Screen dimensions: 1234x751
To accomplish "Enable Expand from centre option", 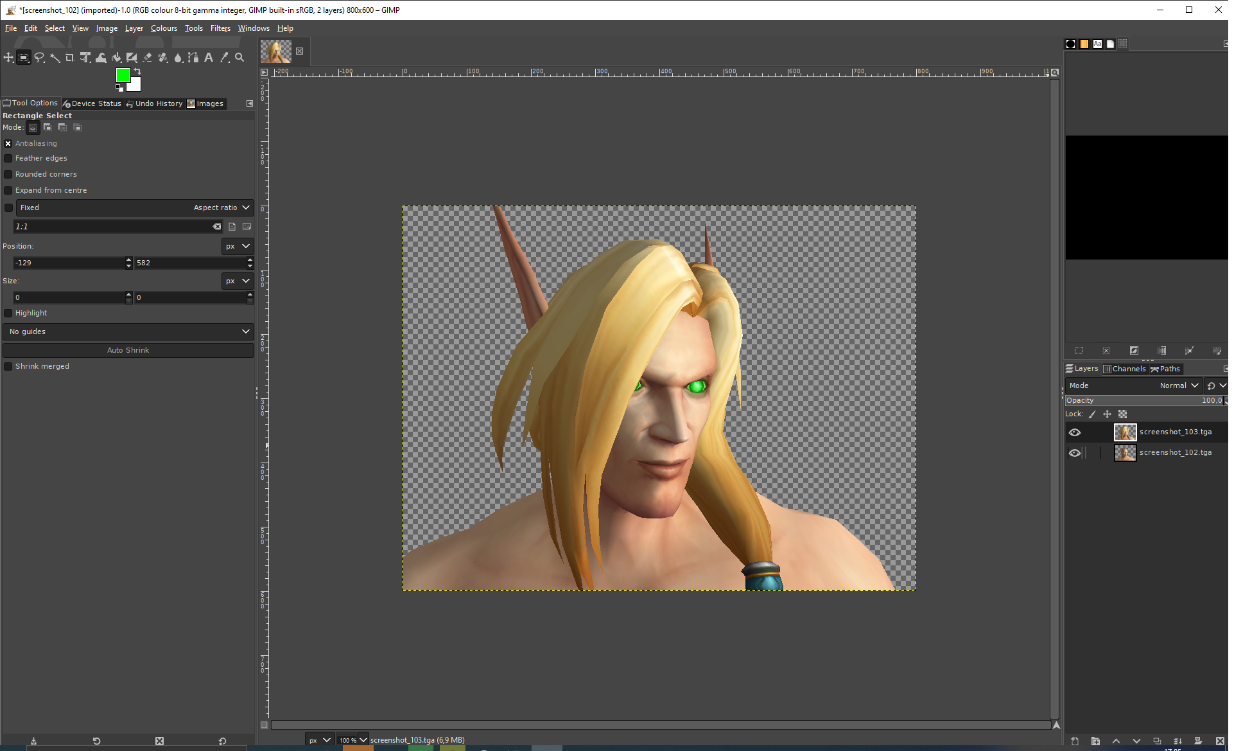I will (x=8, y=191).
